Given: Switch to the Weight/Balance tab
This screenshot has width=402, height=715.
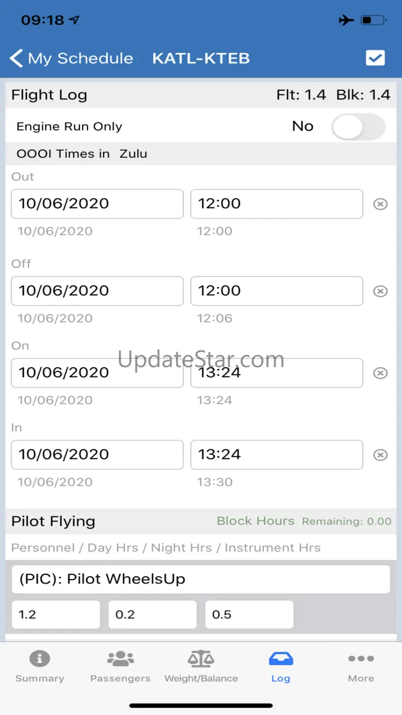Looking at the screenshot, I should pyautogui.click(x=201, y=667).
